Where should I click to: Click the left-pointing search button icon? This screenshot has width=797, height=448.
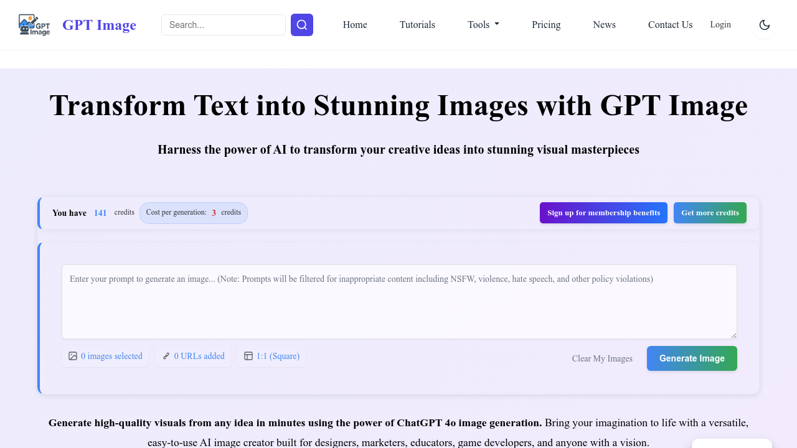click(301, 25)
